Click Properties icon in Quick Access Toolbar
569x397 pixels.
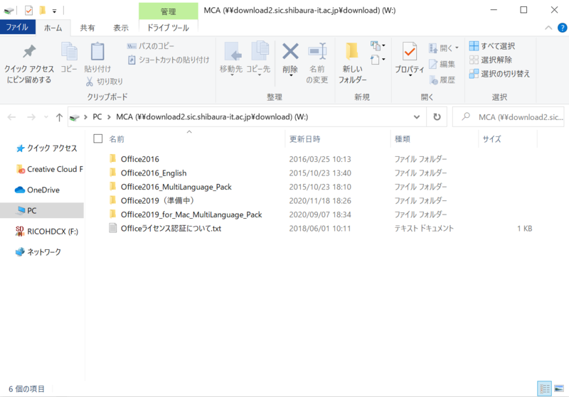(28, 11)
